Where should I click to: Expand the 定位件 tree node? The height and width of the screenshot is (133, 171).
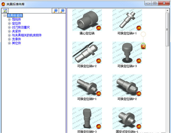[x=9, y=23]
